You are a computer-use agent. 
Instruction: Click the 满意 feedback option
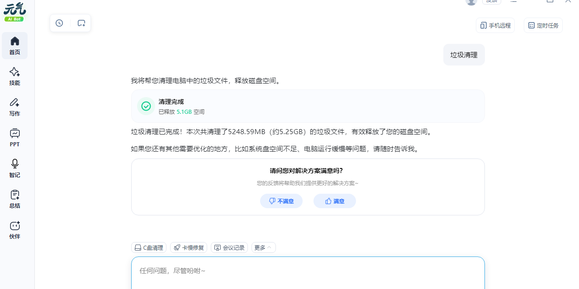334,201
